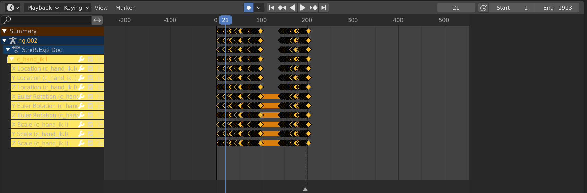The image size is (587, 193).
Task: Toggle mute checkbox on Y Euler Rotation channel
Action: pos(90,106)
